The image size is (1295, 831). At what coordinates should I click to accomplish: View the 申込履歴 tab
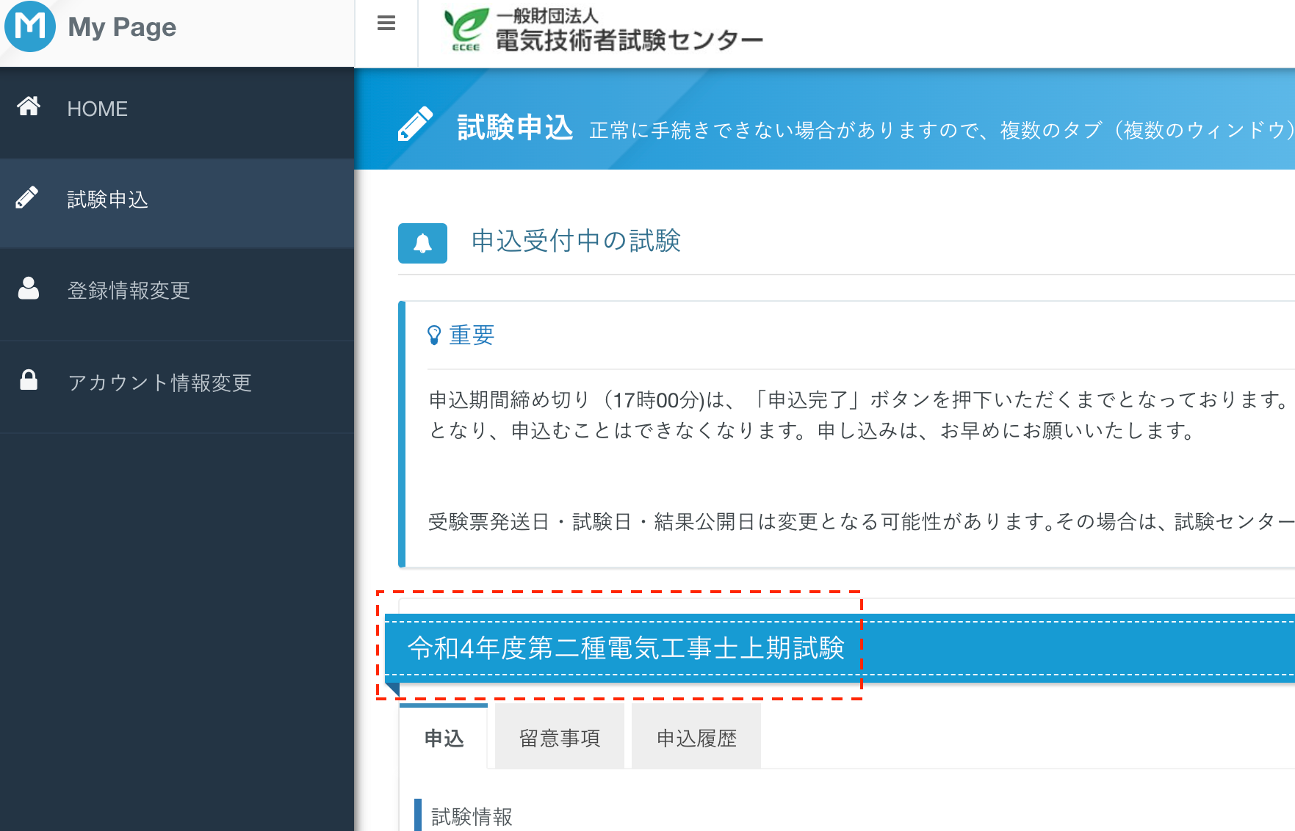[x=696, y=738]
